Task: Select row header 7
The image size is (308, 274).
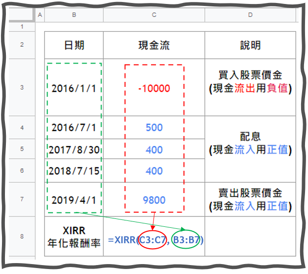Action: 22,199
